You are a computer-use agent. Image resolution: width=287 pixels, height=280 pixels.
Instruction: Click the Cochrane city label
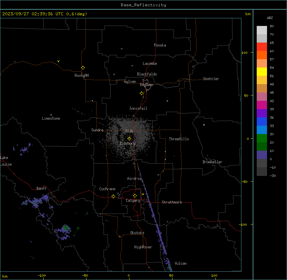pos(107,189)
